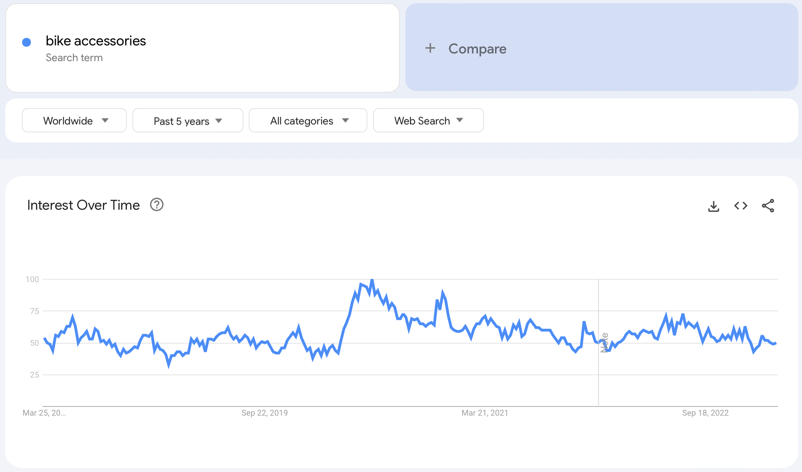Viewport: 802px width, 472px height.
Task: Click the Sep 22, 2019 axis label
Action: pos(264,413)
